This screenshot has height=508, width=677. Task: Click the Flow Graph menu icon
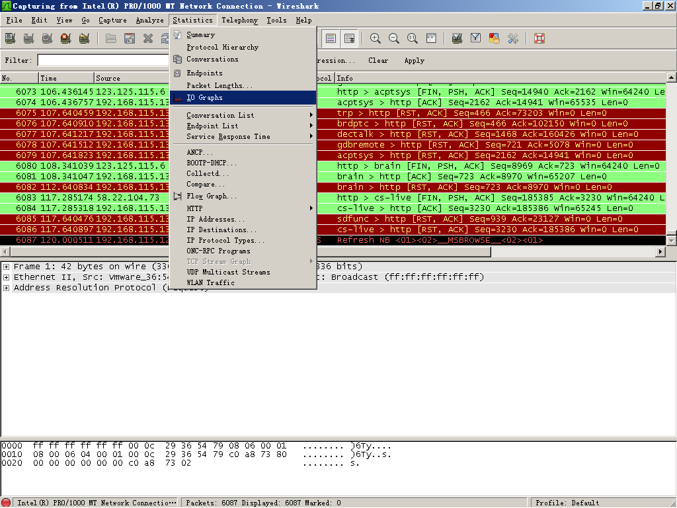(x=177, y=196)
